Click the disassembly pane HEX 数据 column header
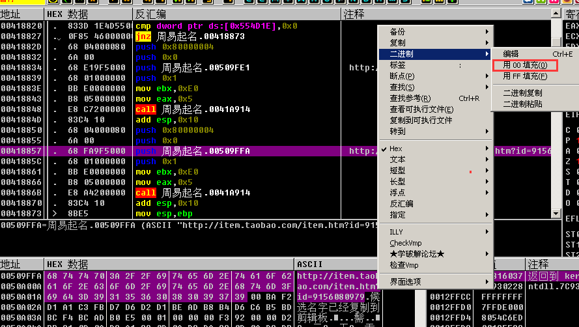Image resolution: width=579 pixels, height=327 pixels. tap(89, 14)
